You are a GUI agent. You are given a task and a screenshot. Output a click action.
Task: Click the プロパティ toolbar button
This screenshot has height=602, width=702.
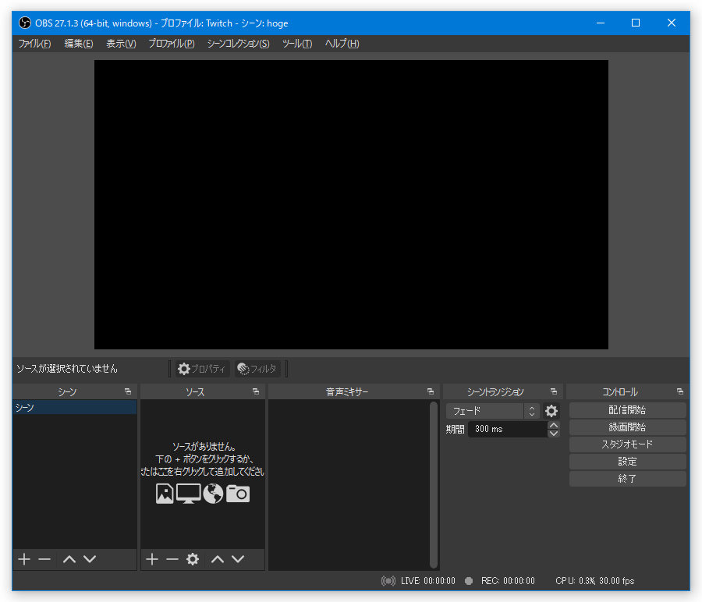(202, 369)
